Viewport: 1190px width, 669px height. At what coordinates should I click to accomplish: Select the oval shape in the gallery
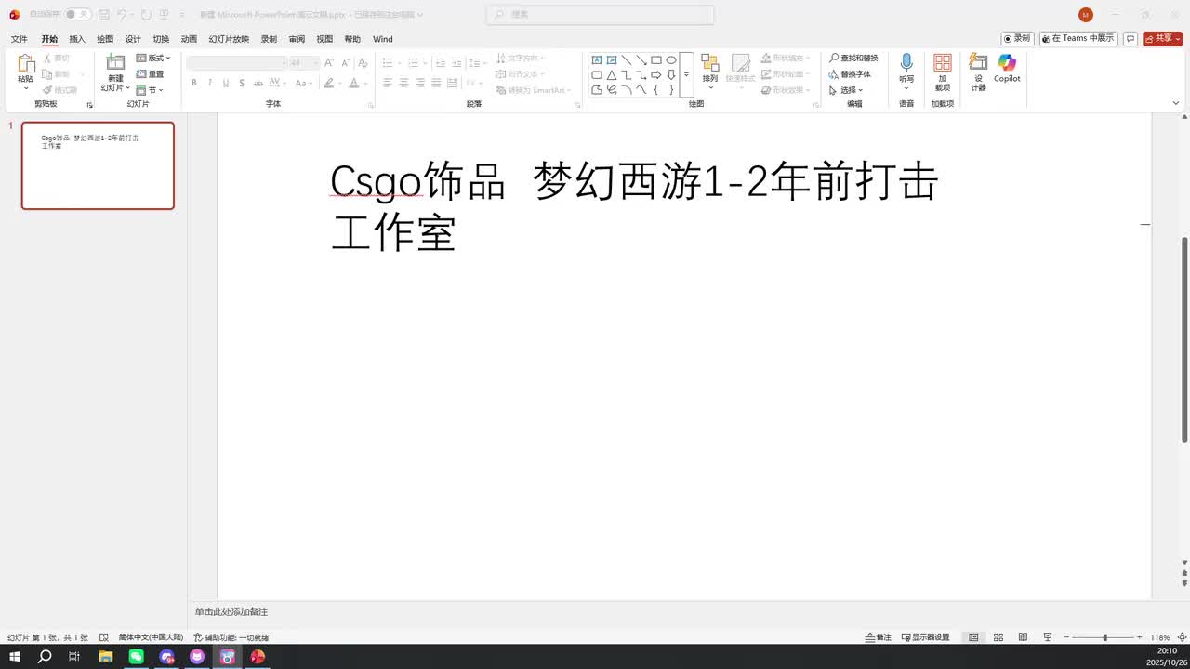(671, 60)
